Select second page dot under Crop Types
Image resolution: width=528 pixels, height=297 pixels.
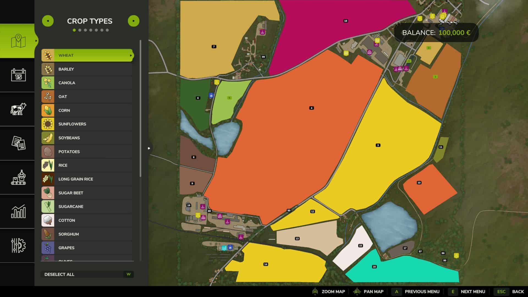point(80,30)
